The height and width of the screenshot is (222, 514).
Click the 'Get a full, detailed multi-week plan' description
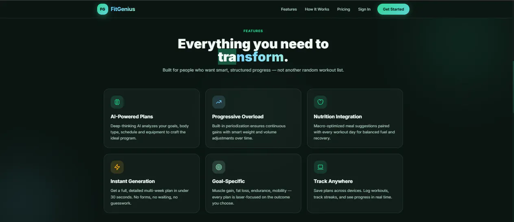click(150, 197)
